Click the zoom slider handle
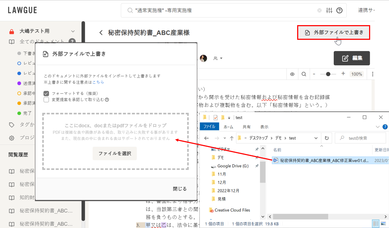This screenshot has width=389, height=228. (x=328, y=74)
